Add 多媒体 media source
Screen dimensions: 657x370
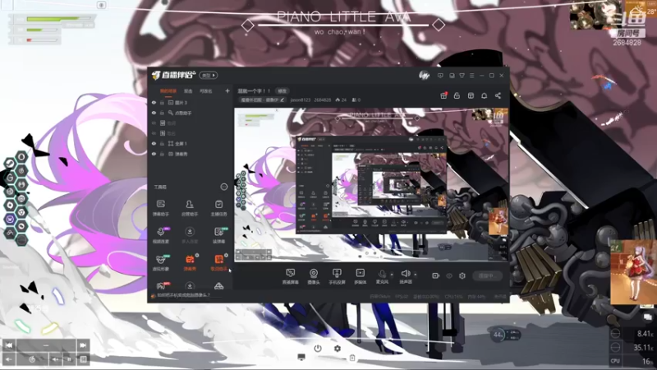(360, 276)
